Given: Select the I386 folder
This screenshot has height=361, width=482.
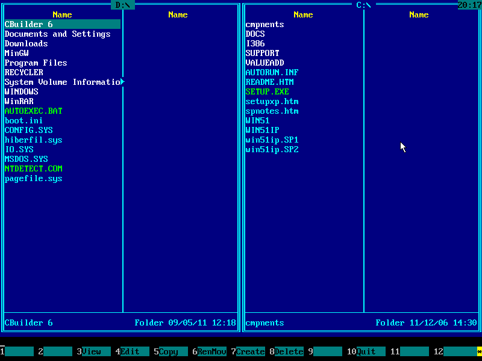Looking at the screenshot, I should (255, 43).
